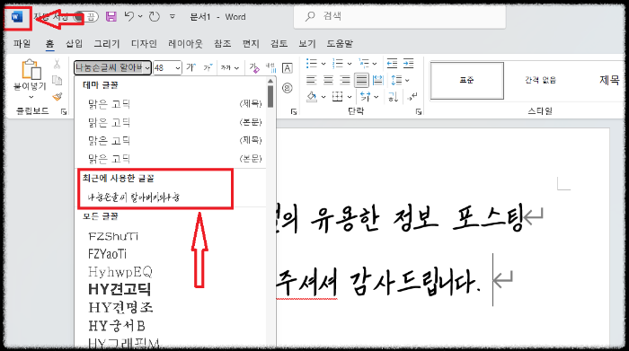Switch to the 그리기 tab
Image resolution: width=629 pixels, height=351 pixels.
[107, 43]
